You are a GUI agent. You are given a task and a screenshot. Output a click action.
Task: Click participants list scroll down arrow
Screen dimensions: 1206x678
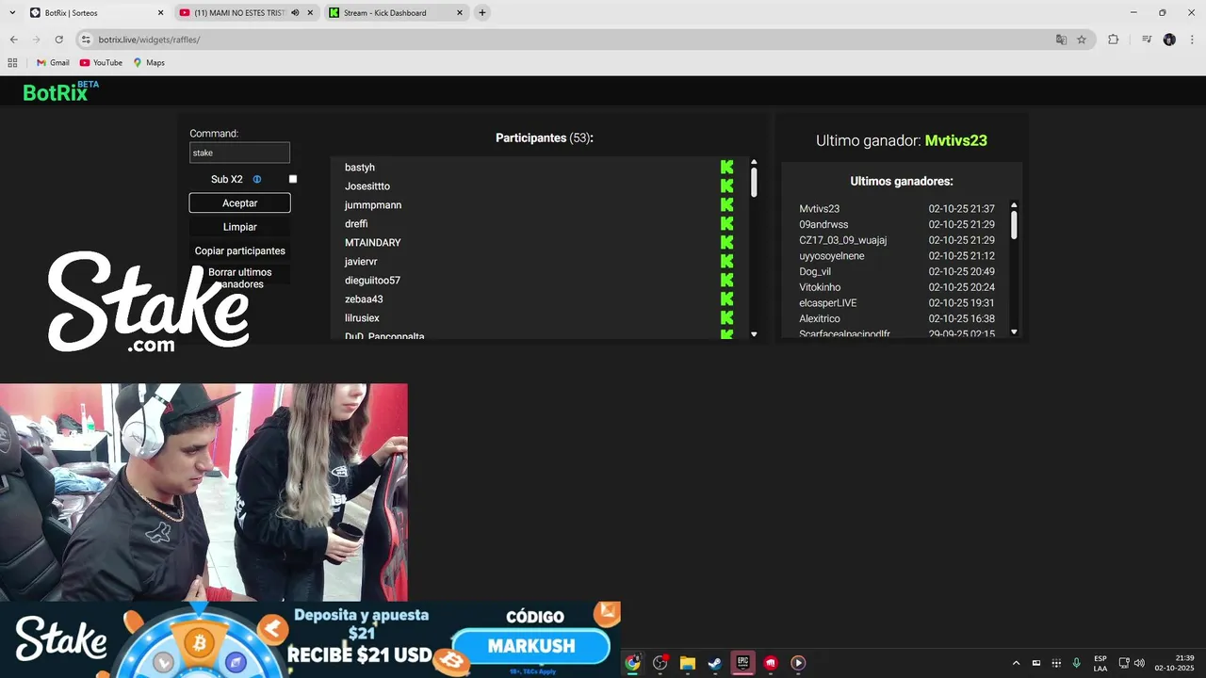(754, 334)
